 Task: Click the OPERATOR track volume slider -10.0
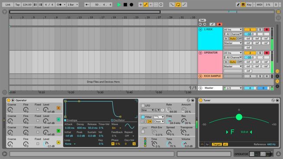pyautogui.click(x=250, y=57)
